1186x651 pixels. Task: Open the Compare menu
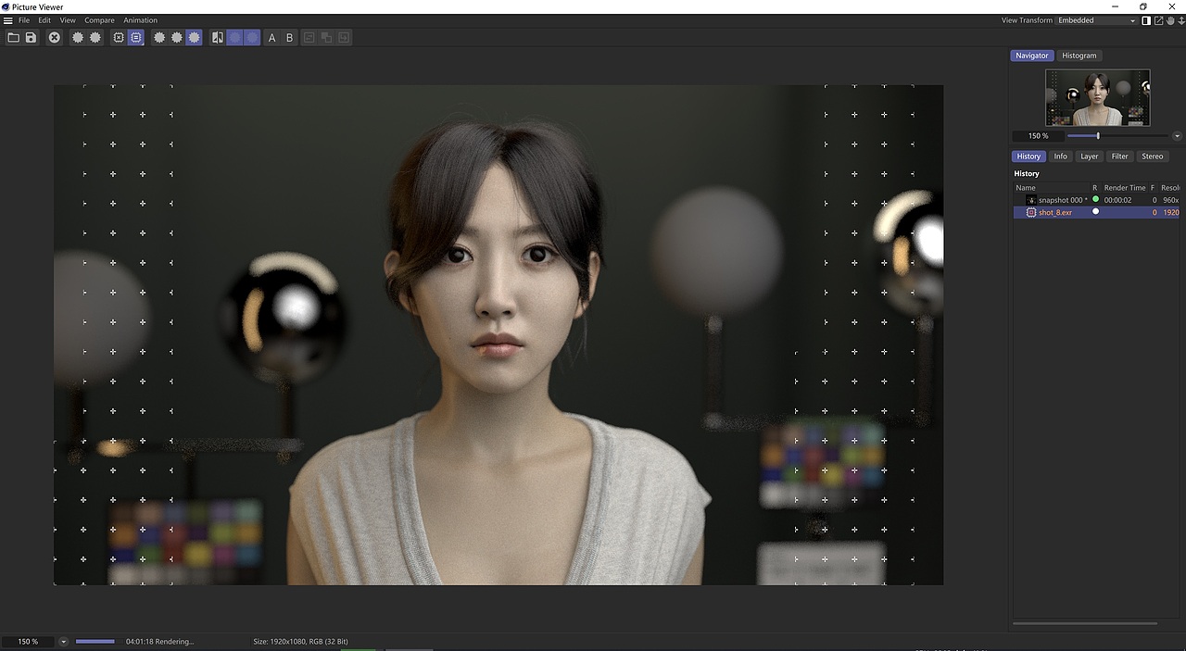coord(99,20)
